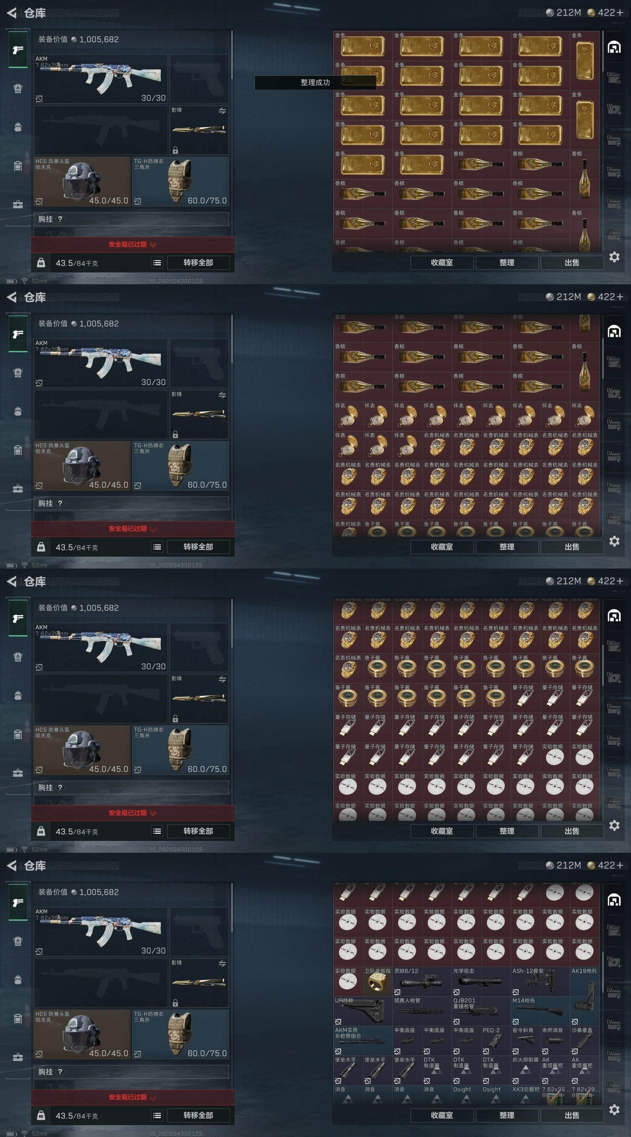Choose the 炽火抑制器 item slot
The width and height of the screenshot is (631, 1137).
pos(525,1070)
